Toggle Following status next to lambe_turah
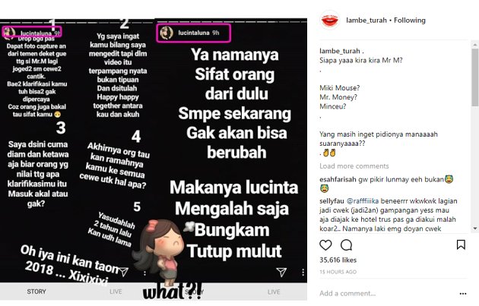 pyautogui.click(x=409, y=21)
